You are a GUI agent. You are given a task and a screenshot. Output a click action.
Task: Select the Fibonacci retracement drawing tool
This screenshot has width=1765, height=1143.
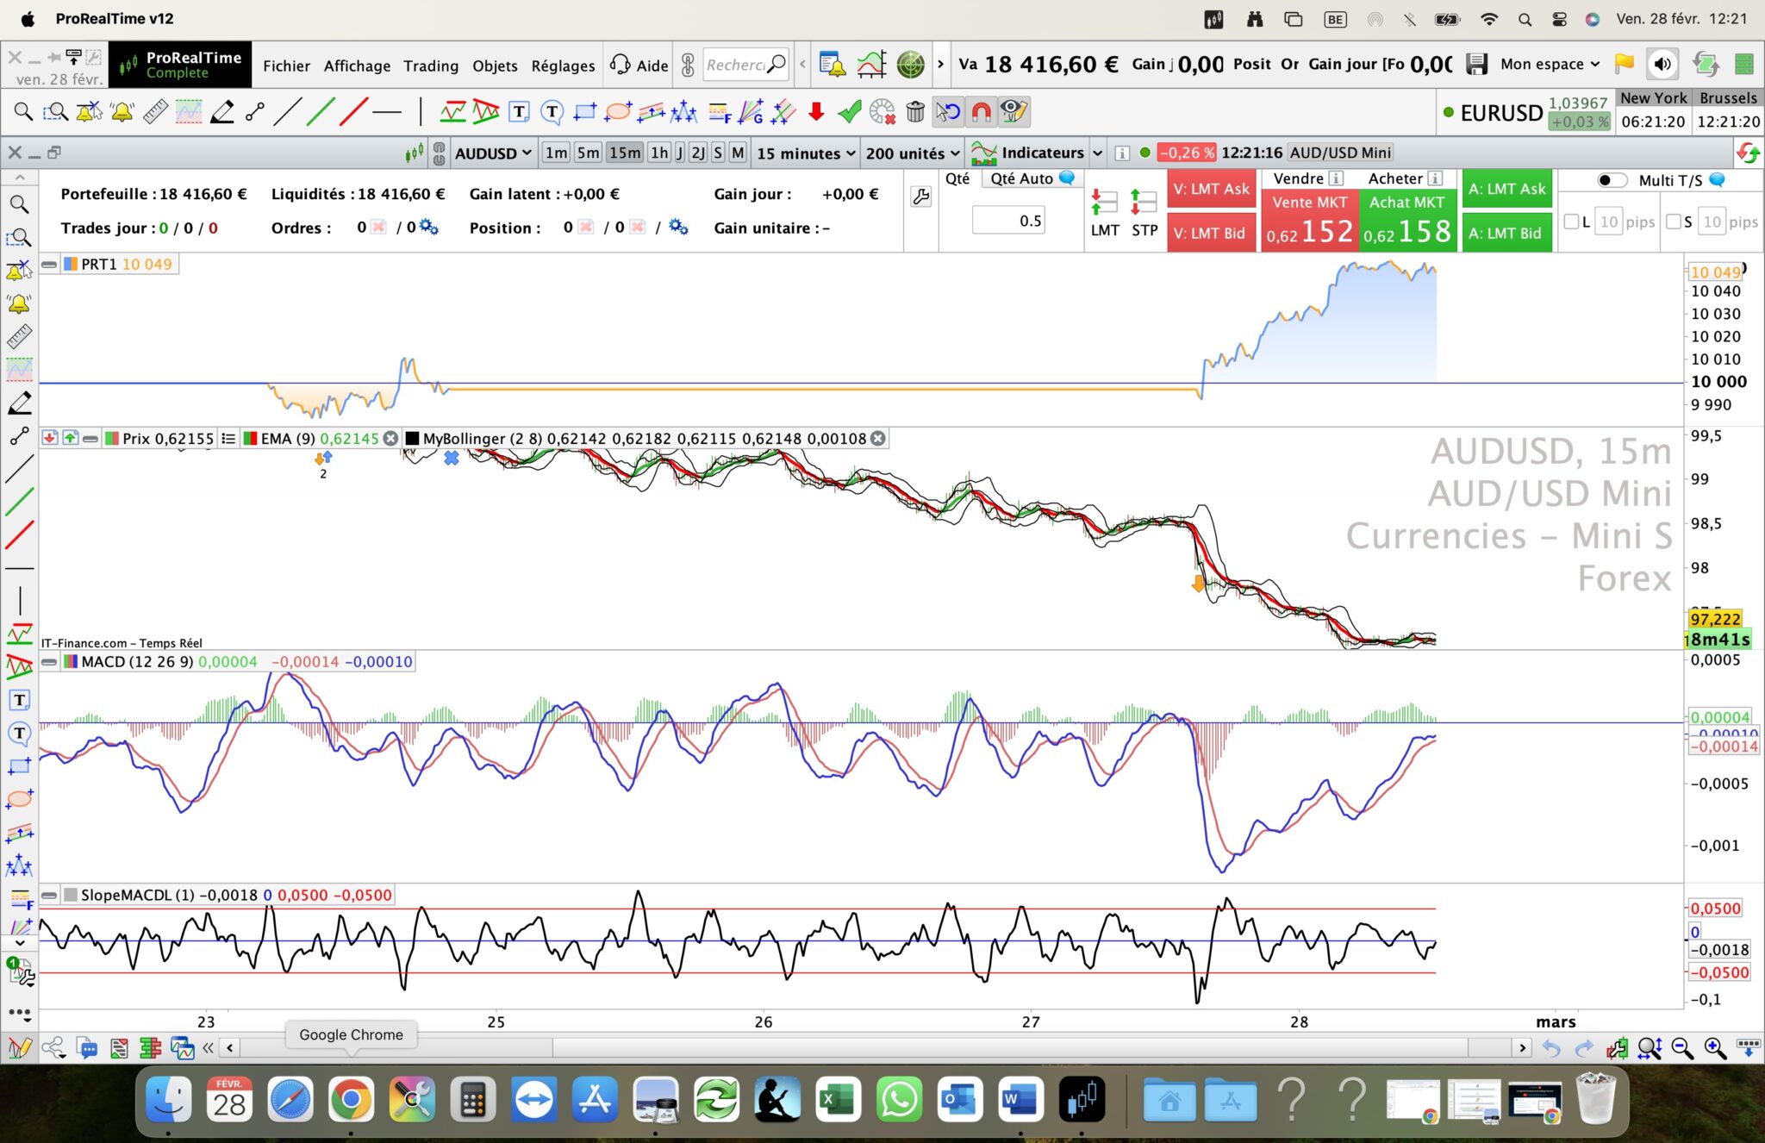(718, 112)
